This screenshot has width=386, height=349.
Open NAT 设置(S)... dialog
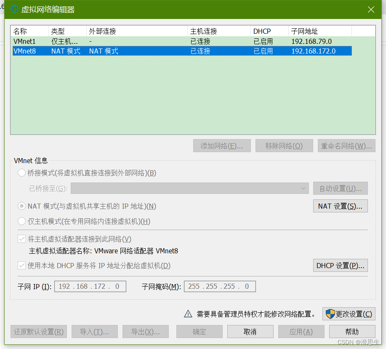tap(341, 206)
